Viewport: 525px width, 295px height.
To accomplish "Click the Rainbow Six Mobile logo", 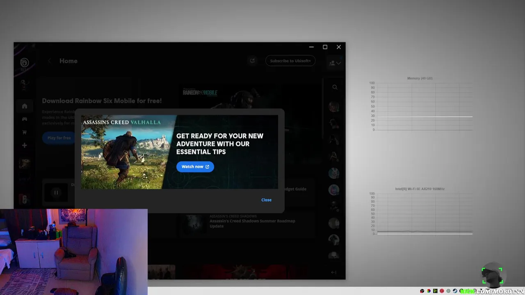I will click(x=200, y=93).
